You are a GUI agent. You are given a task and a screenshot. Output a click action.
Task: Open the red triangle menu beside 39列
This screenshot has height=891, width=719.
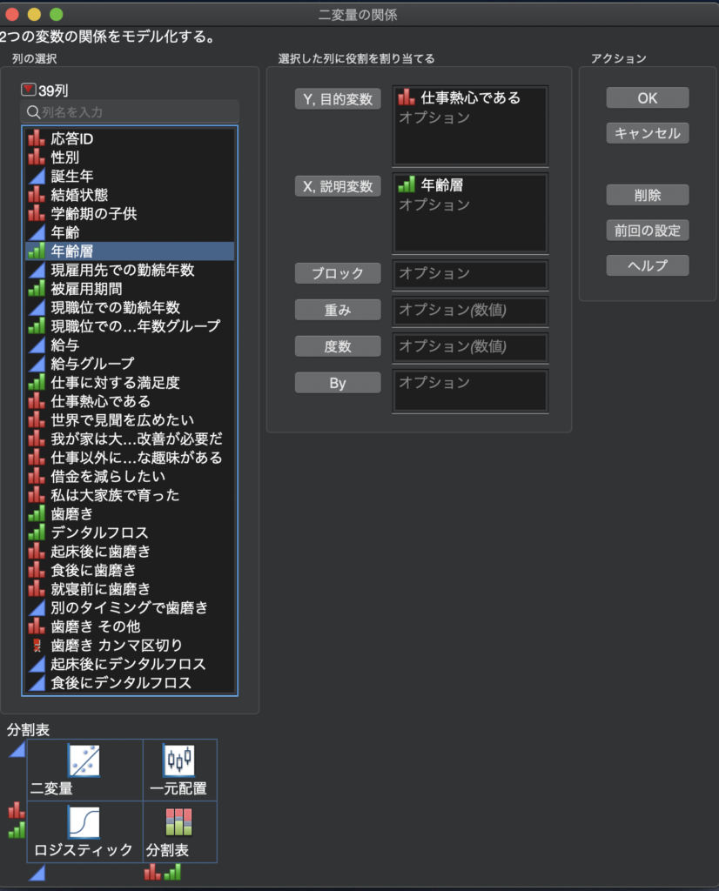(x=29, y=90)
